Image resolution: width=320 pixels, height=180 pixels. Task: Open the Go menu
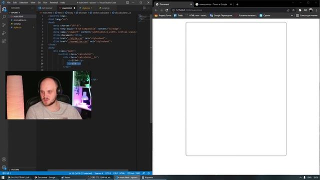[x=39, y=2]
